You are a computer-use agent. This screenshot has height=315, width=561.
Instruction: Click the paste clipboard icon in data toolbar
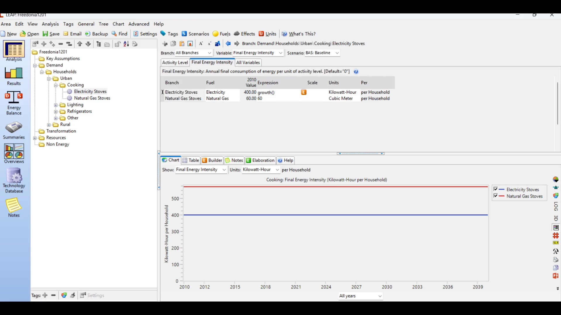pyautogui.click(x=182, y=44)
